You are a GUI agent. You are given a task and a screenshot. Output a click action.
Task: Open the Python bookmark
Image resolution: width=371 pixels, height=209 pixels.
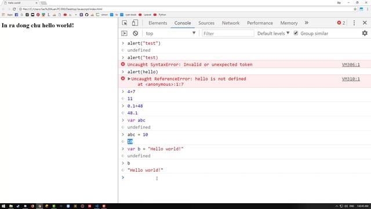[160, 15]
